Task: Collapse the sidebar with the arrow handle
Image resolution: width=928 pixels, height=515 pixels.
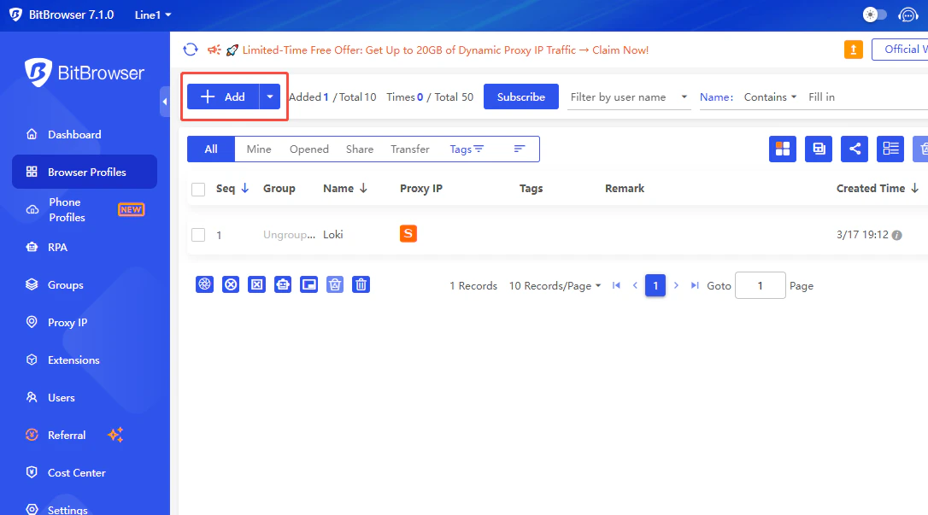Action: [165, 102]
